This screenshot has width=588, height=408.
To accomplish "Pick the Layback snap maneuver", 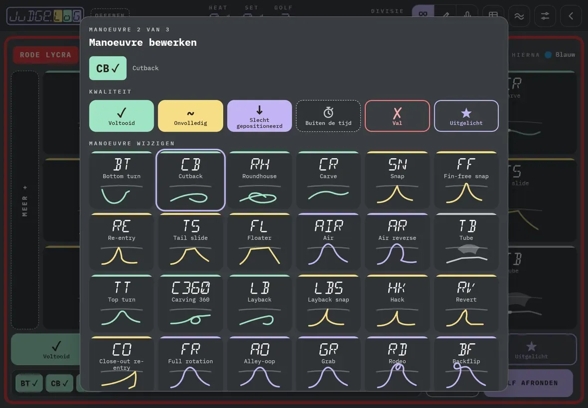I will coord(328,304).
